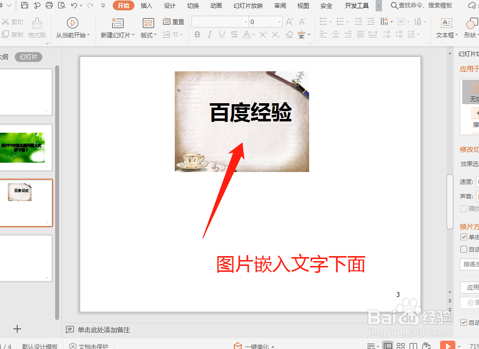This screenshot has width=479, height=349.
Task: Click the Save icon in quick access bar
Action: (25, 5)
